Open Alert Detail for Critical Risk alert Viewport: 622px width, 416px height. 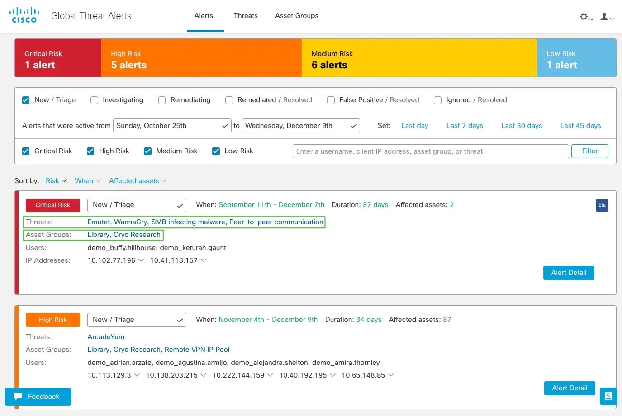pos(569,273)
